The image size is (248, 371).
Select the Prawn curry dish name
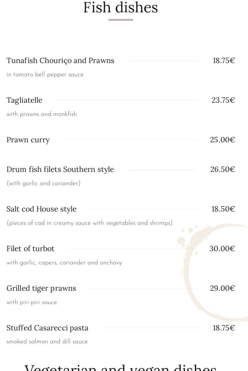point(28,140)
